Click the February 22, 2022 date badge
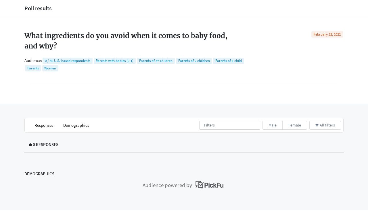Screen dimensions: 368x224 327,34
